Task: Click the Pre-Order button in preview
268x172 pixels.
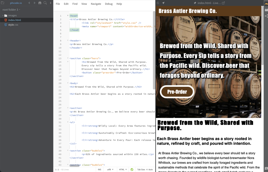Action: click(177, 92)
